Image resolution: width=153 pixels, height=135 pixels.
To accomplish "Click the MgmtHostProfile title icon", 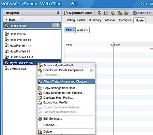I will pos(66,13).
